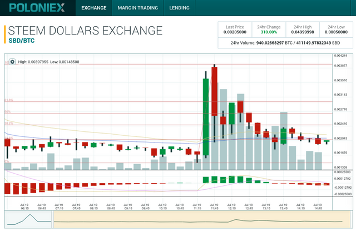Click the tall green candle before 11:45

(x=206, y=117)
